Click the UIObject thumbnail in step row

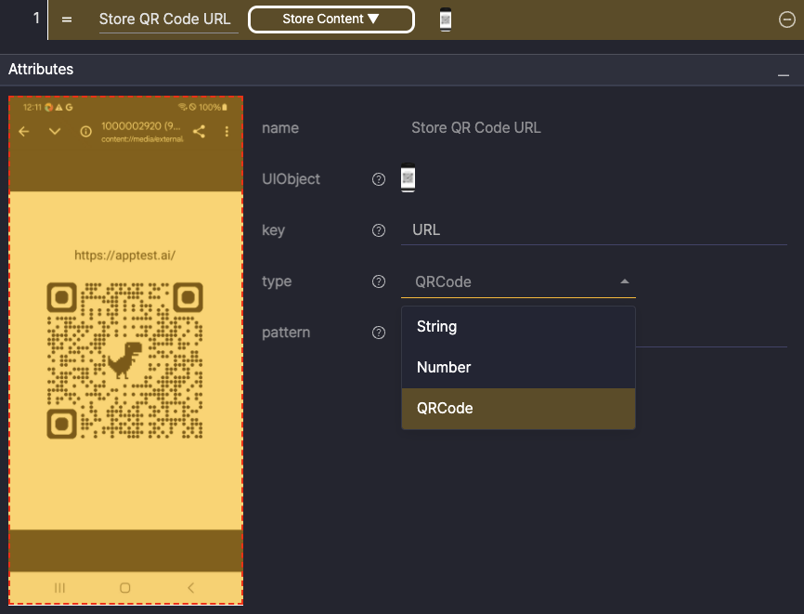pos(446,20)
